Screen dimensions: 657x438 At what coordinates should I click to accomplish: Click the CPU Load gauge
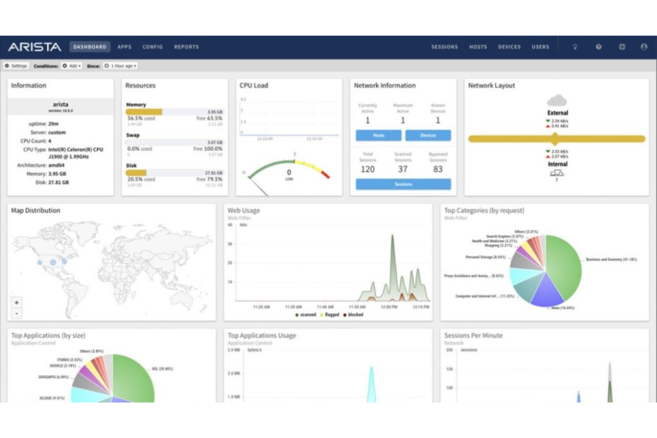[289, 174]
